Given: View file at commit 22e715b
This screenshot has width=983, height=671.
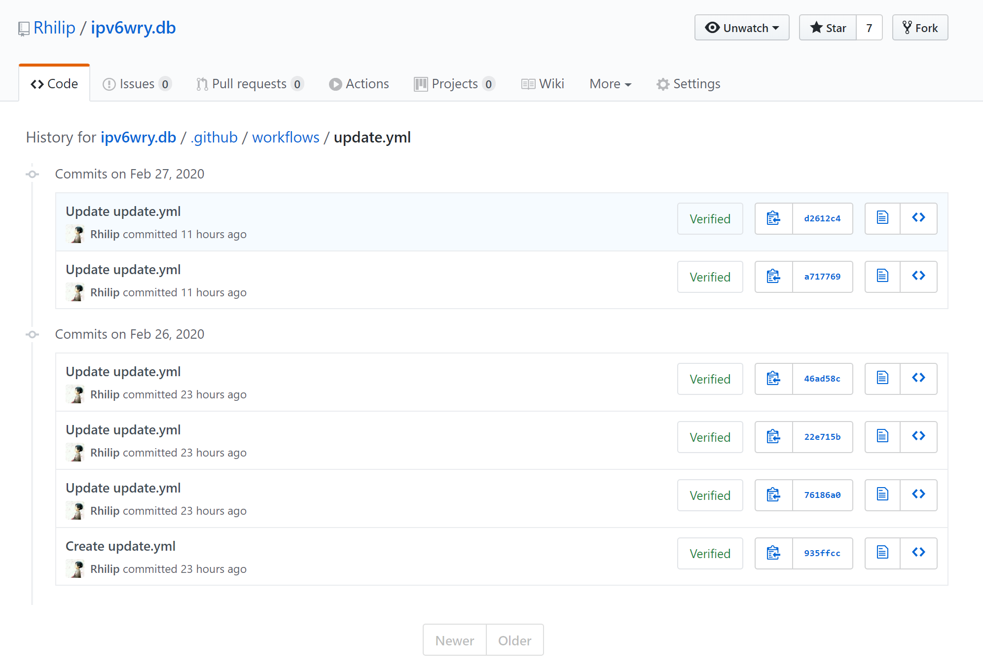Looking at the screenshot, I should 882,437.
